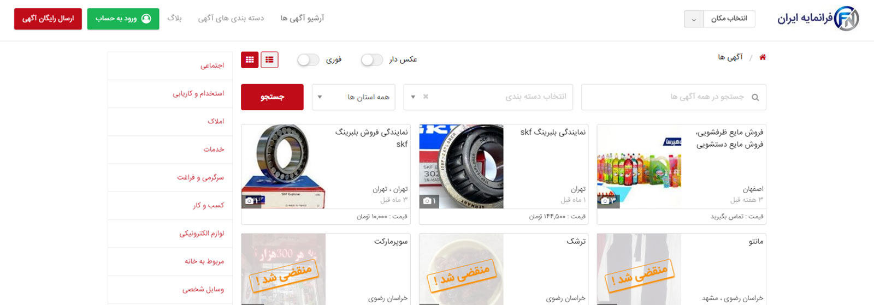
Task: Open the dishwashing liquid ad thumbnail
Action: tap(639, 166)
